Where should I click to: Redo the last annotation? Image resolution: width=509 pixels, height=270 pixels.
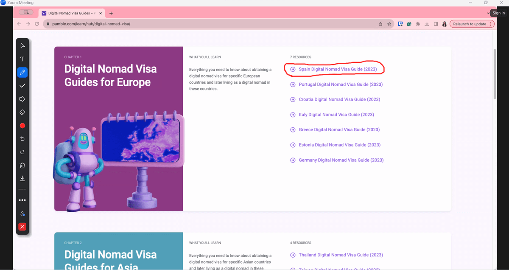(22, 152)
